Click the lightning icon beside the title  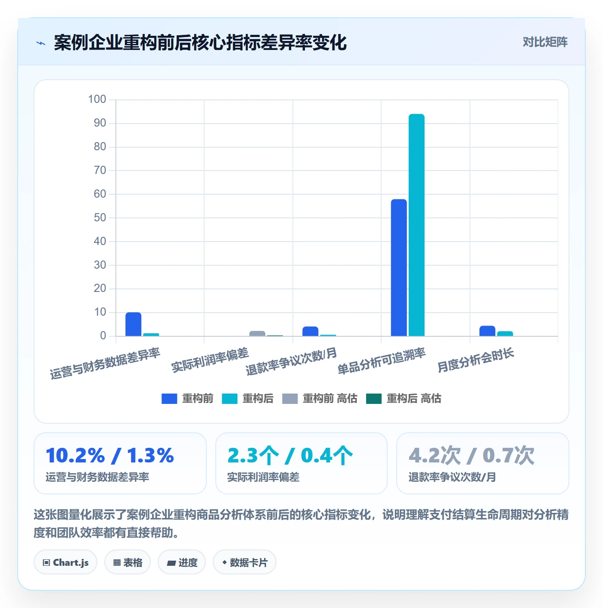tap(41, 43)
